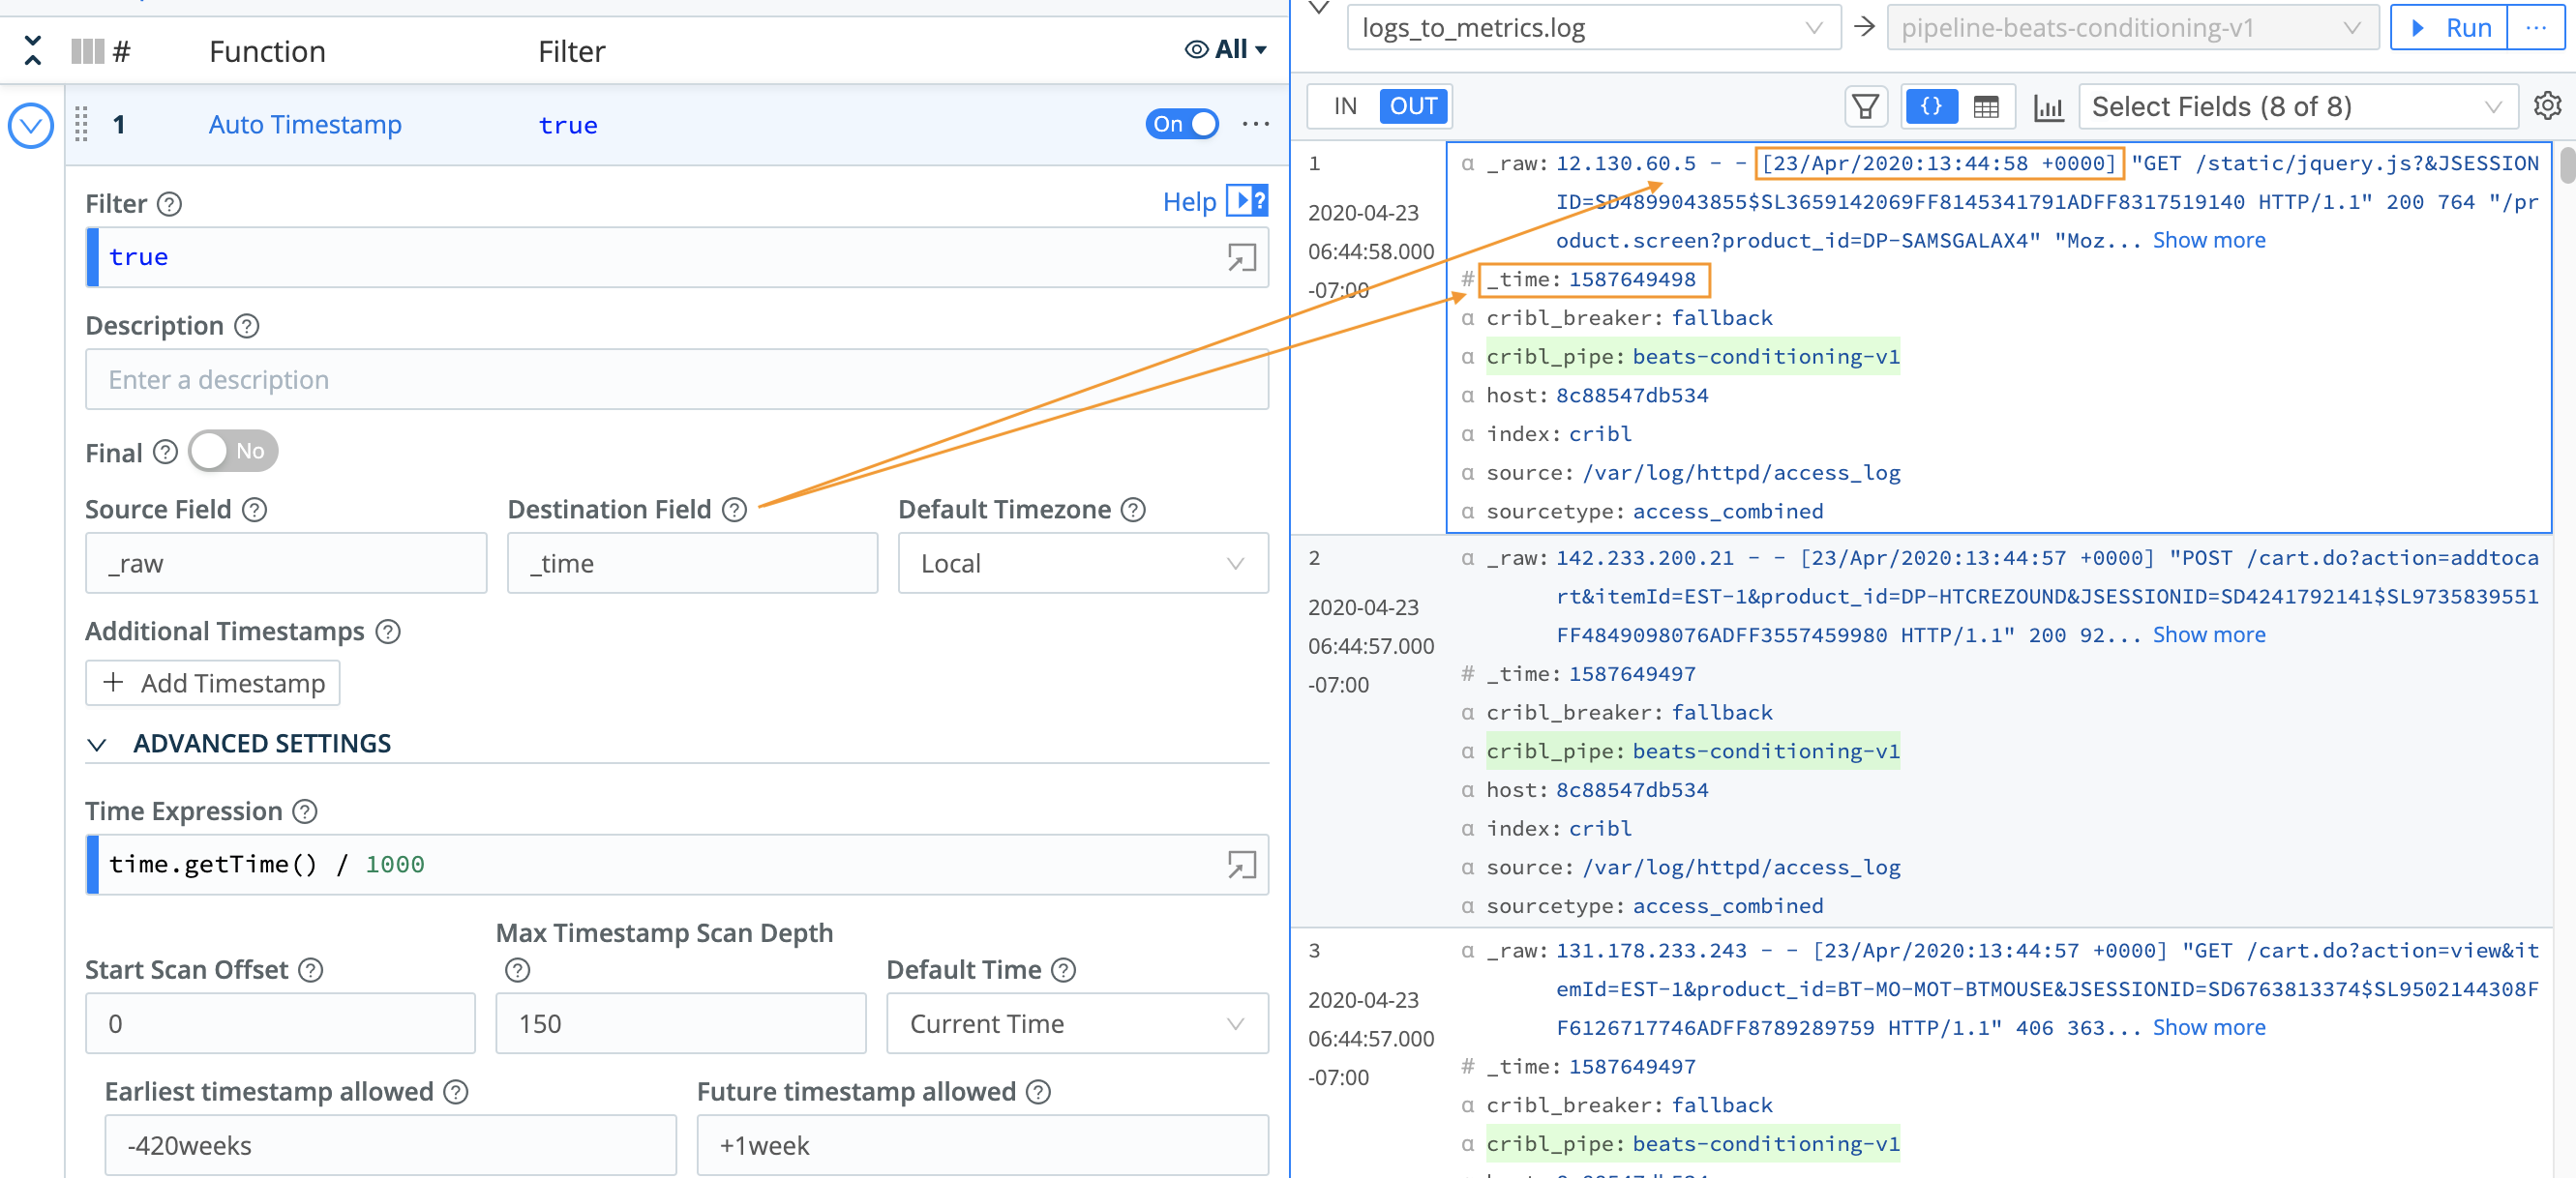Expand the Time Expression editor
The width and height of the screenshot is (2576, 1178).
[x=1241, y=866]
